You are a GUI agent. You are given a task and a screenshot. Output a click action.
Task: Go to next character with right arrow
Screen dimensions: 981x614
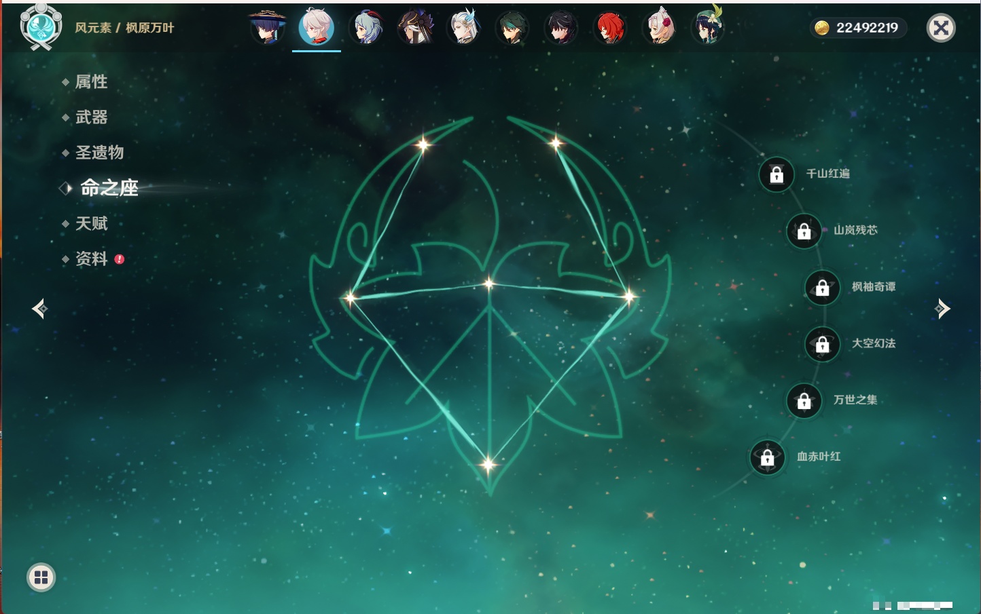tap(942, 309)
